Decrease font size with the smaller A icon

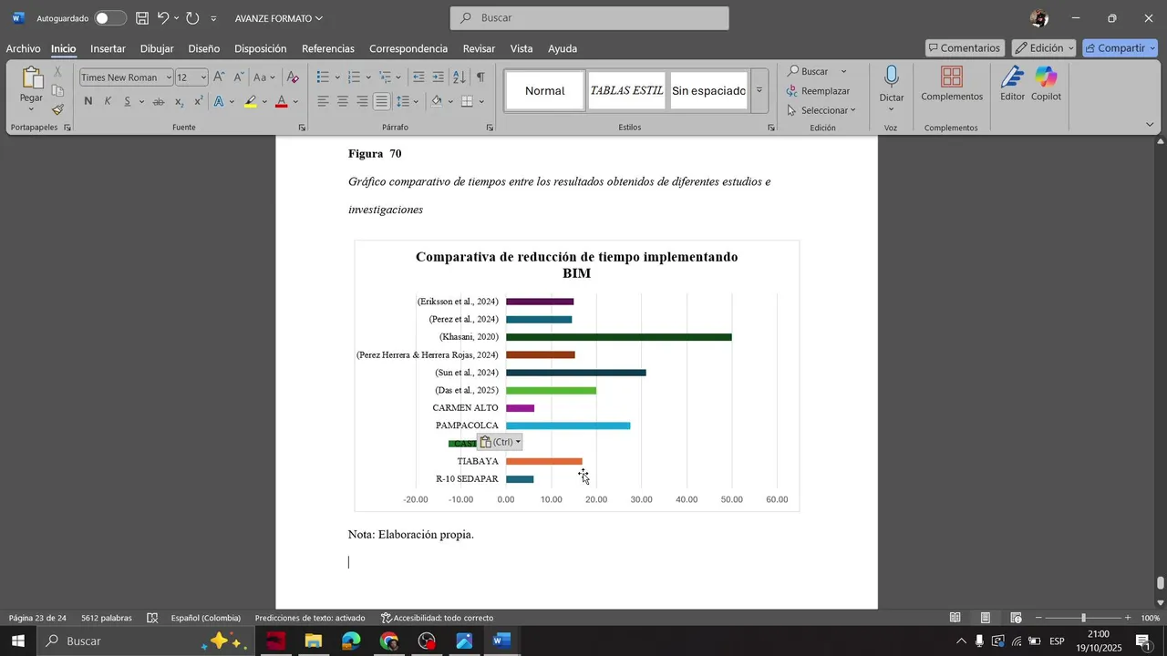click(238, 77)
